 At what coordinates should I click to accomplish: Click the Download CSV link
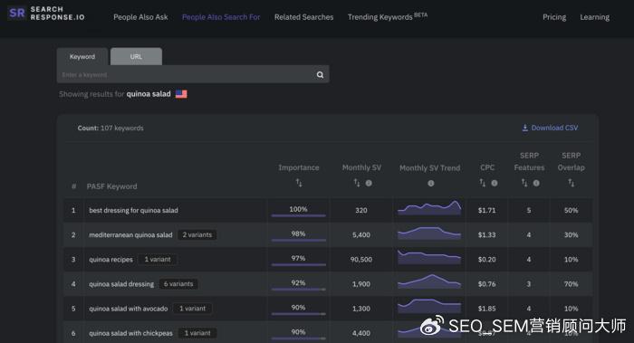[550, 128]
